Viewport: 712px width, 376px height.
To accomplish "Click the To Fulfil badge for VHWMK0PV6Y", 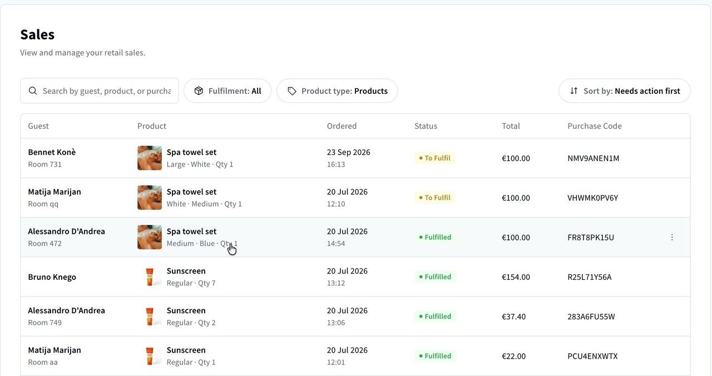I will [x=435, y=198].
